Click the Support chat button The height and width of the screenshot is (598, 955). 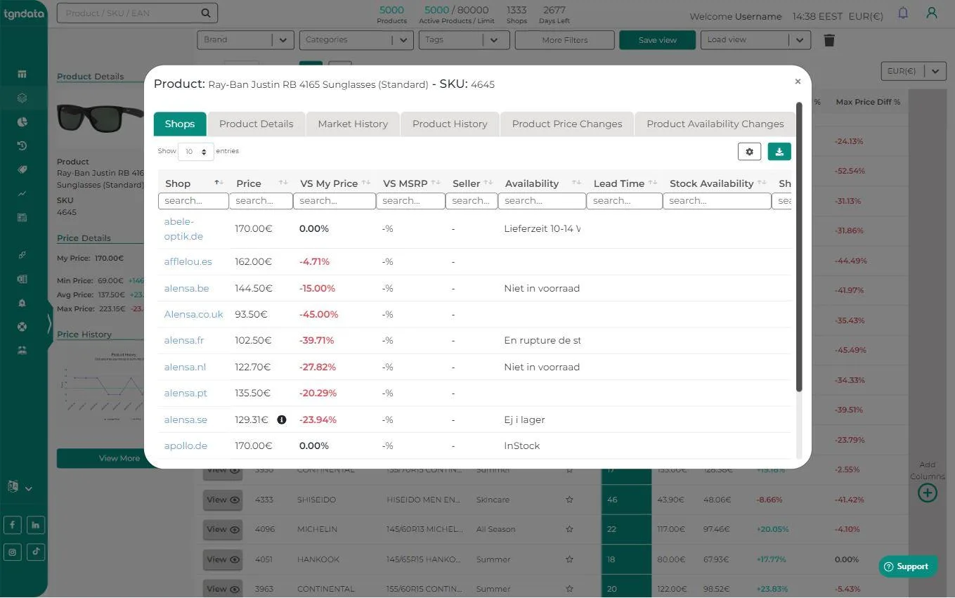907,566
